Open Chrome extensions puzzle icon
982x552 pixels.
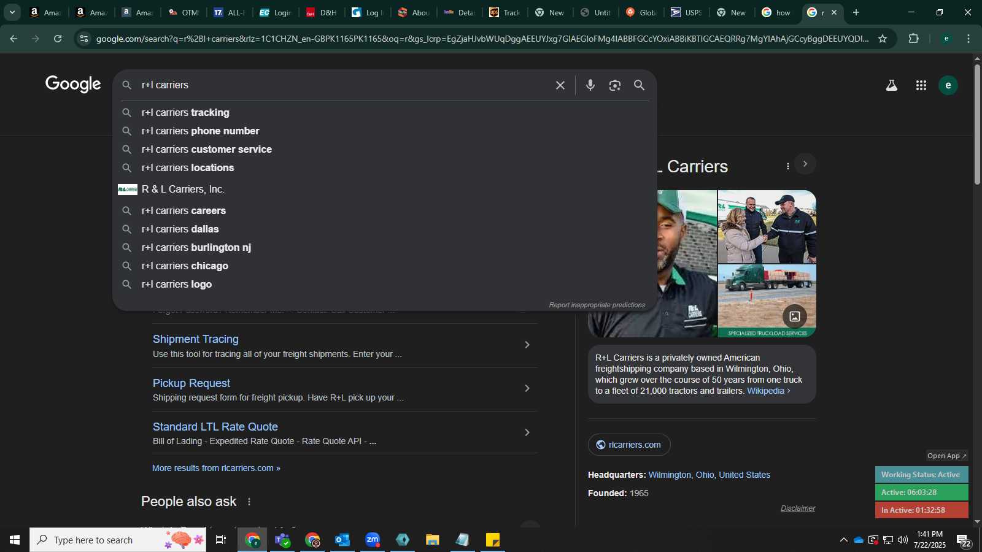tap(914, 39)
